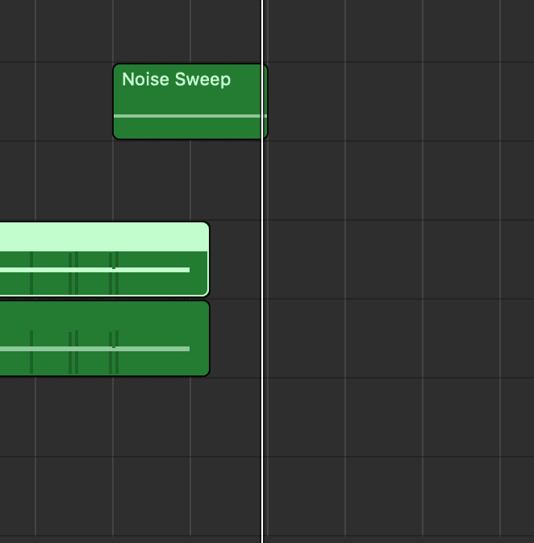The height and width of the screenshot is (543, 534).
Task: Select the highlighted light-green region
Action: tap(104, 259)
